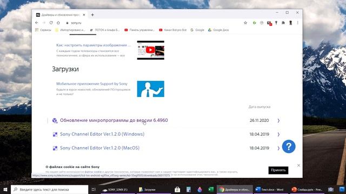Open Task View on the taskbar
This screenshot has width=346, height=194.
coord(94,189)
